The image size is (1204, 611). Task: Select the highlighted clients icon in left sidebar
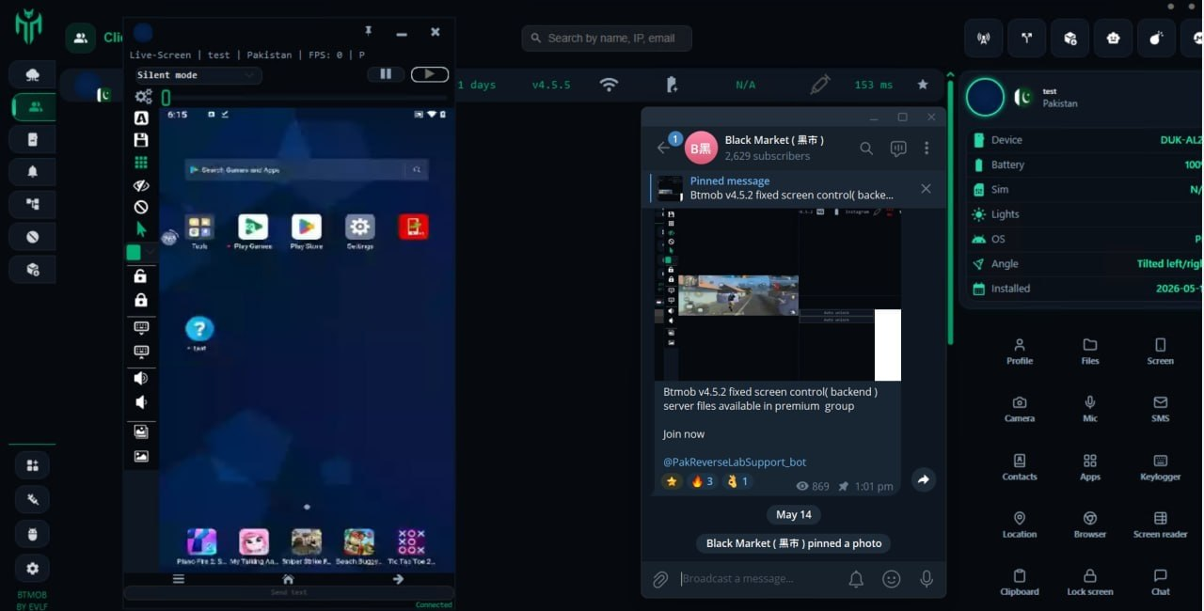(33, 107)
